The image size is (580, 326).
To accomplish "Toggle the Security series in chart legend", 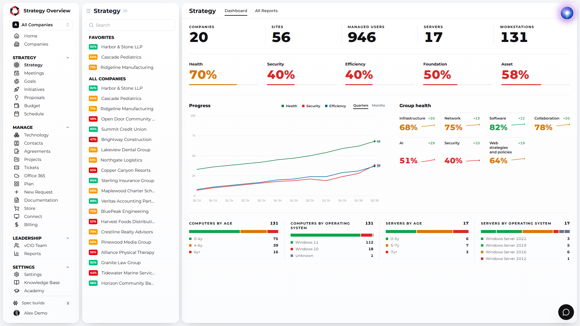I will 311,106.
